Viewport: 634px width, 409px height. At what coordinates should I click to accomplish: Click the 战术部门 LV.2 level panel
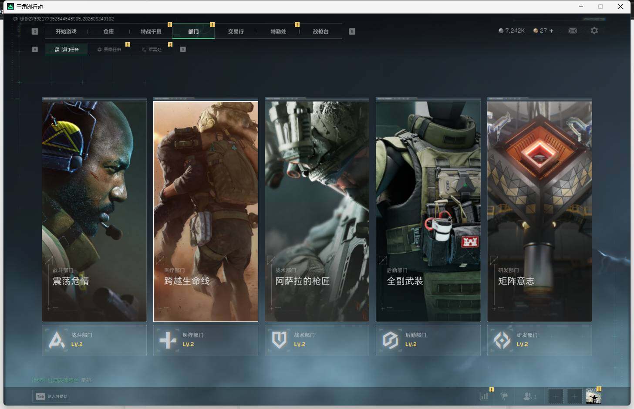317,340
